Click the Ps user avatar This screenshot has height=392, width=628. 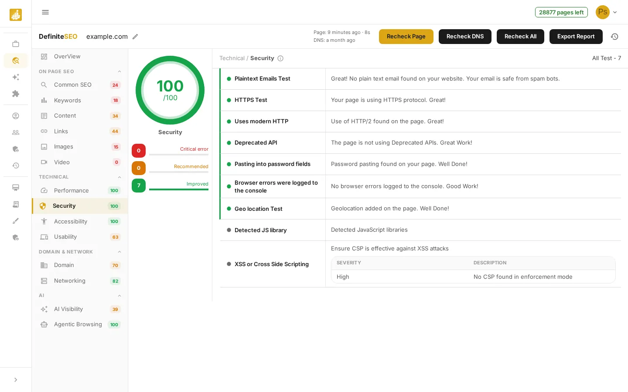pos(603,12)
